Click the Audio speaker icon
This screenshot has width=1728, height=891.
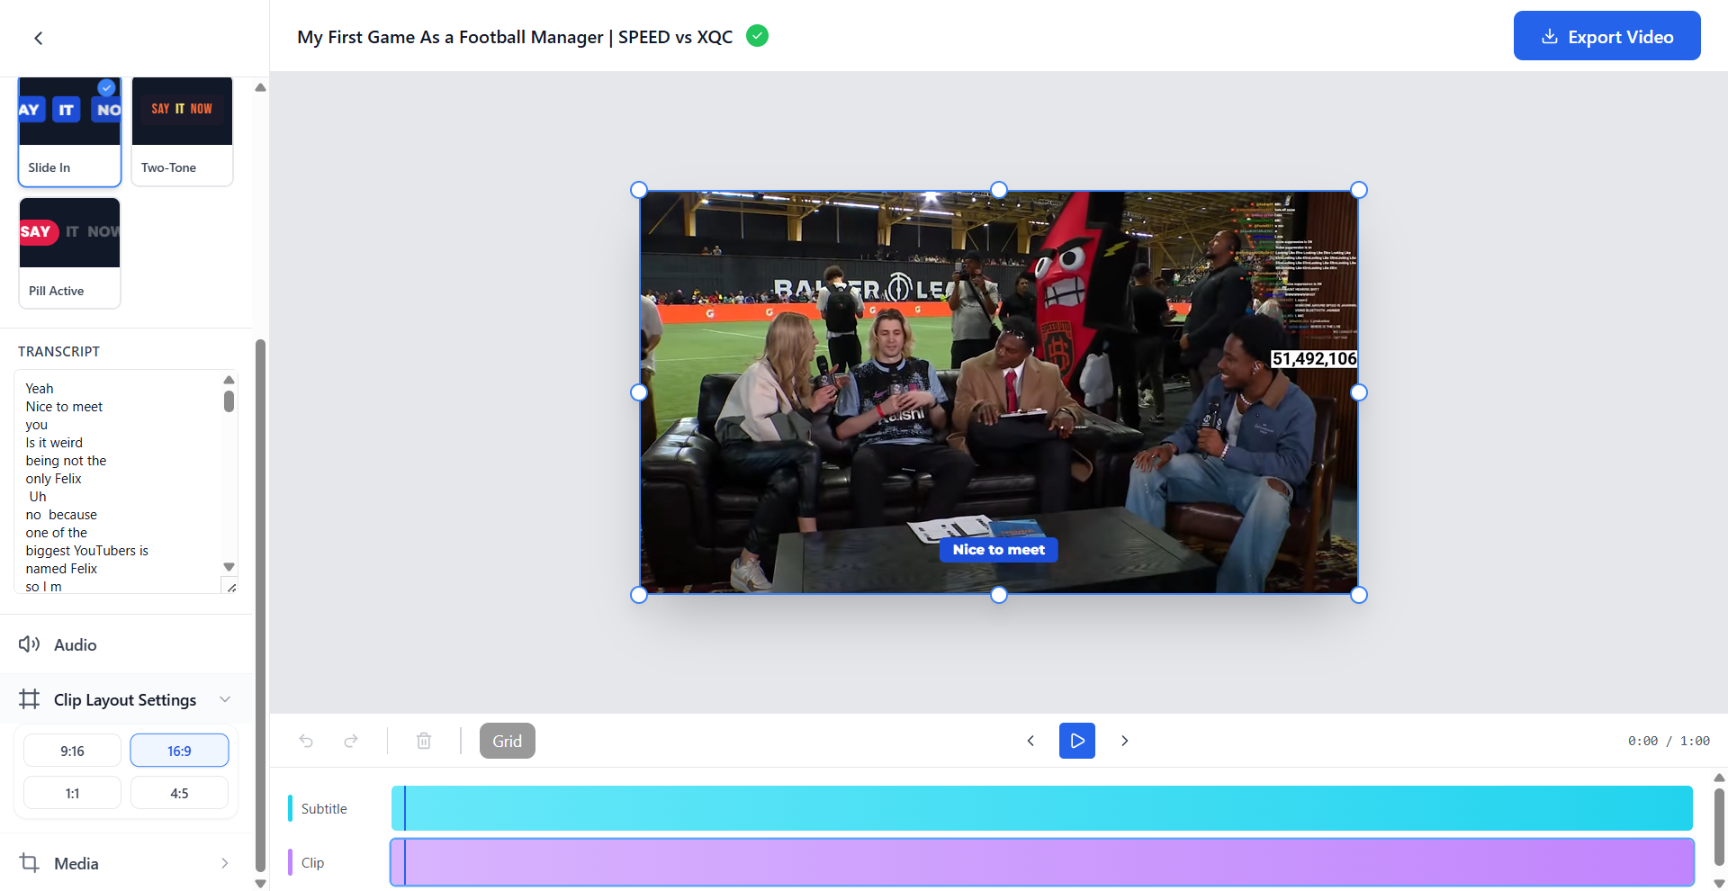[x=29, y=644]
